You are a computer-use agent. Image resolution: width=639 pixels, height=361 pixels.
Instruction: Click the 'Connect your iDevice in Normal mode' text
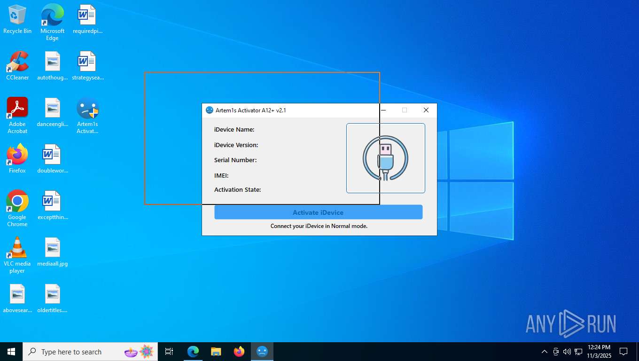pyautogui.click(x=319, y=226)
